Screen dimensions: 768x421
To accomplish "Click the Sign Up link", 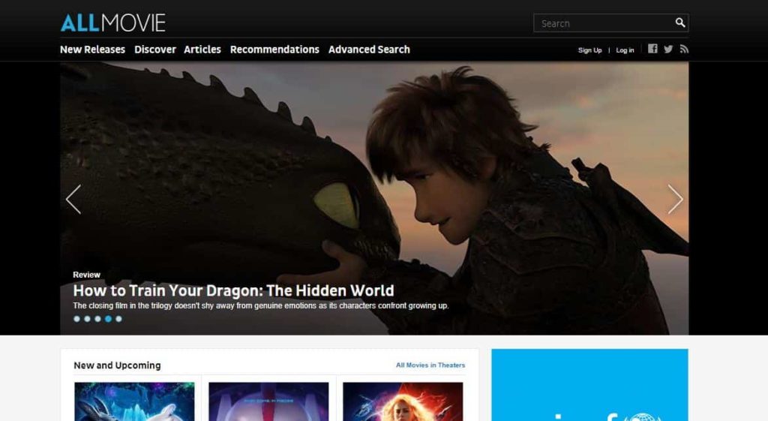I will [x=589, y=50].
